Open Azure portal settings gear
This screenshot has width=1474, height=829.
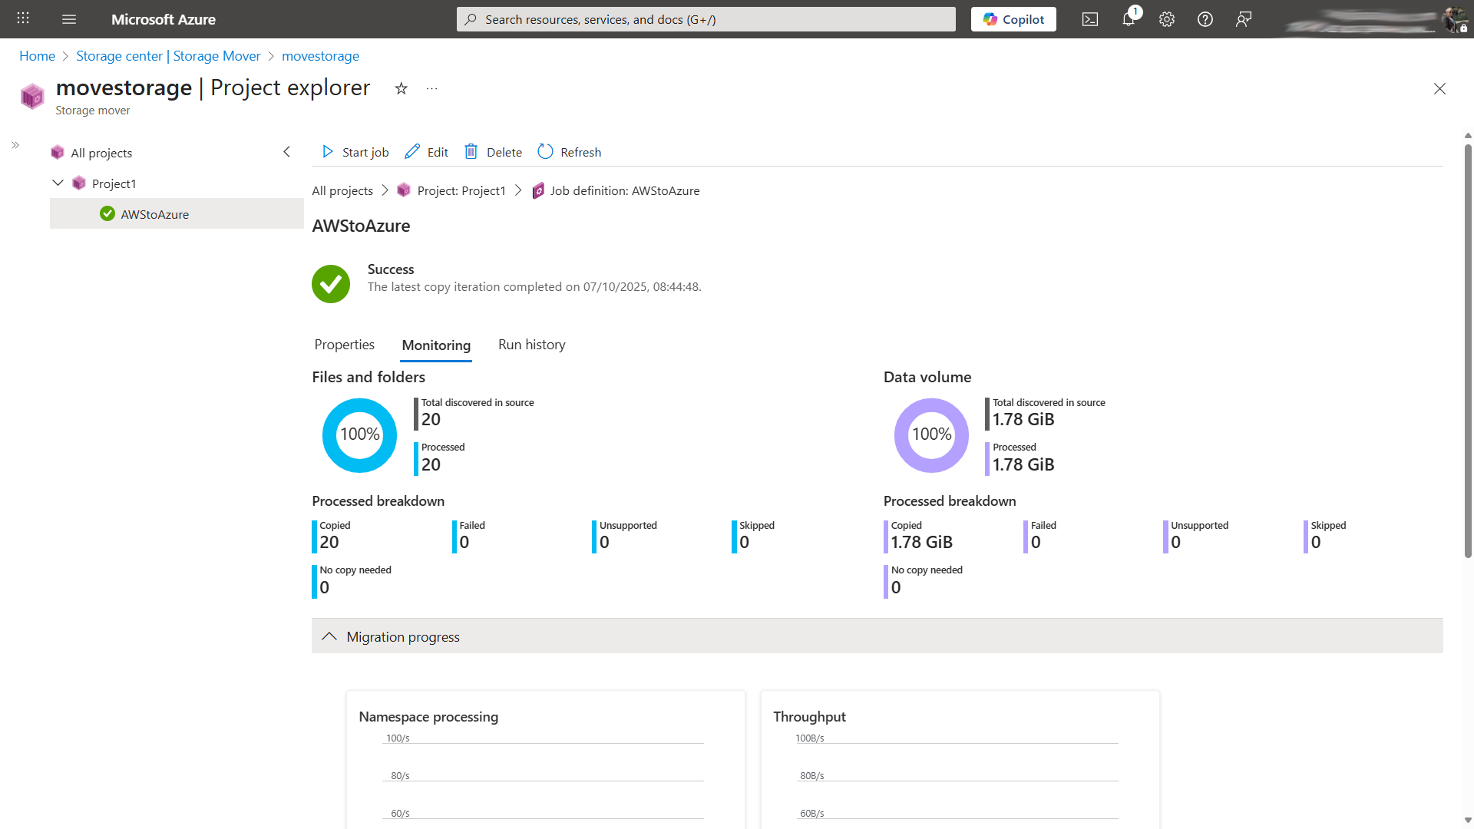(x=1166, y=19)
